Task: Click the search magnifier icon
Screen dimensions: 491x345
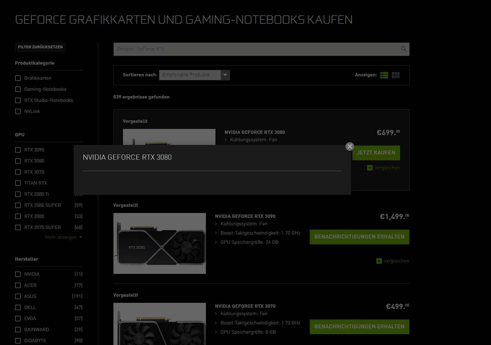Action: click(403, 49)
